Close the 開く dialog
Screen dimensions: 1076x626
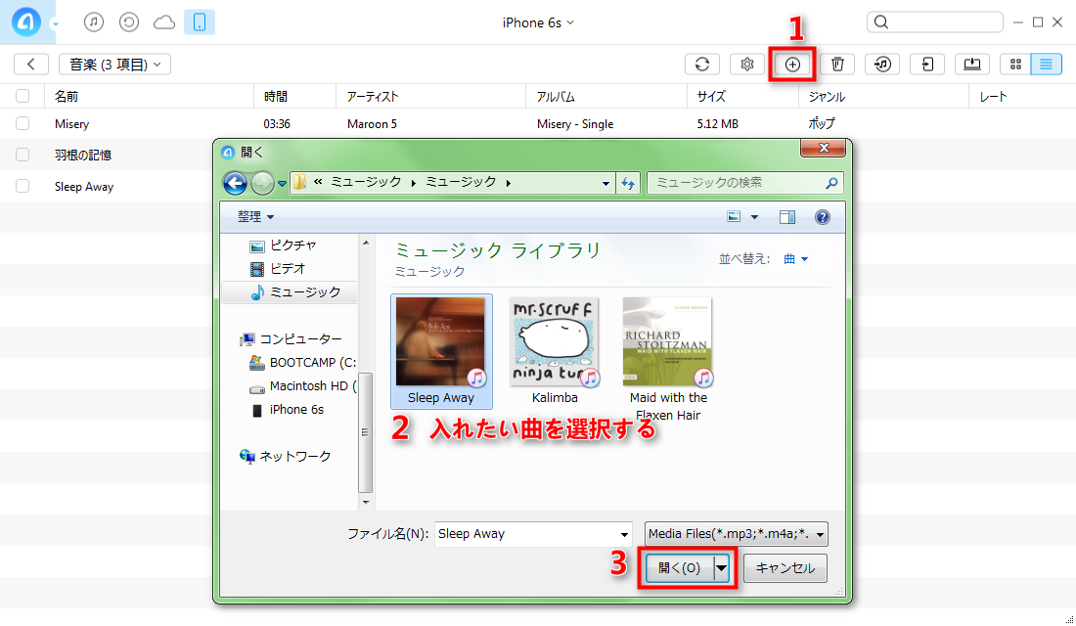(x=825, y=148)
